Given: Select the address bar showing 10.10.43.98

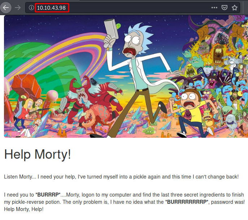Looking at the screenshot, I should click(x=133, y=8).
